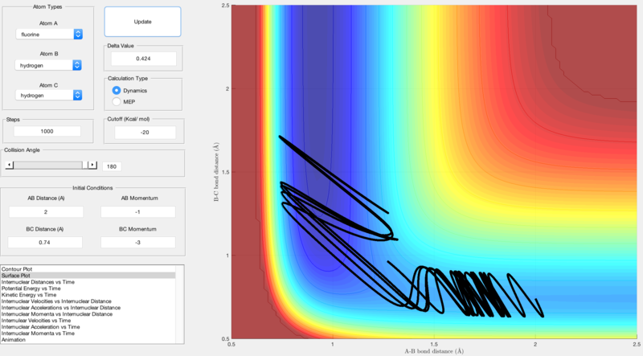Click the Update button

click(142, 22)
